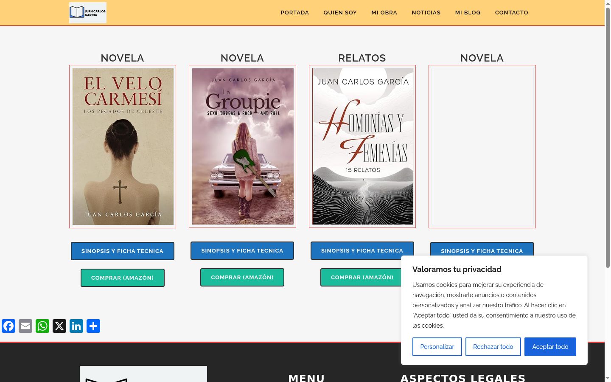Open the Mi Obra menu
Viewport: 611px width, 382px height.
coord(384,13)
